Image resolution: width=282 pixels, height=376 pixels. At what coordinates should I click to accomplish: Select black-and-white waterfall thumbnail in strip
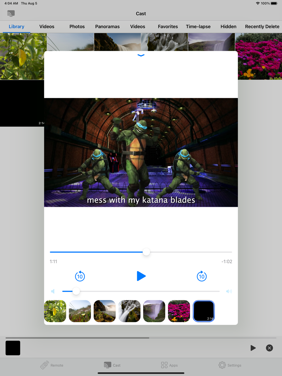coord(129,311)
